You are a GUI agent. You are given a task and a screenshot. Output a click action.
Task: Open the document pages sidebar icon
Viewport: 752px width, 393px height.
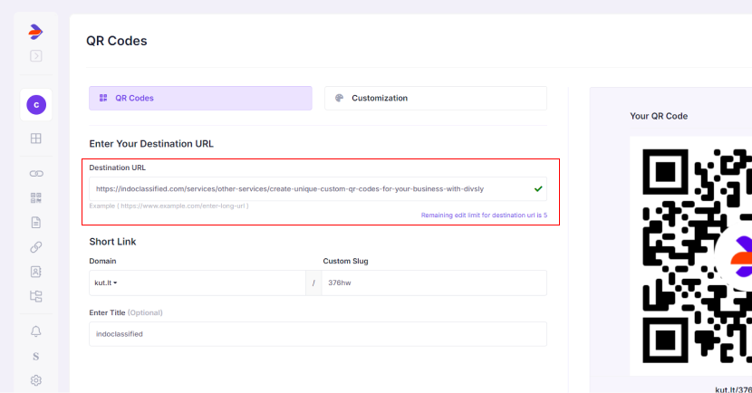point(36,223)
